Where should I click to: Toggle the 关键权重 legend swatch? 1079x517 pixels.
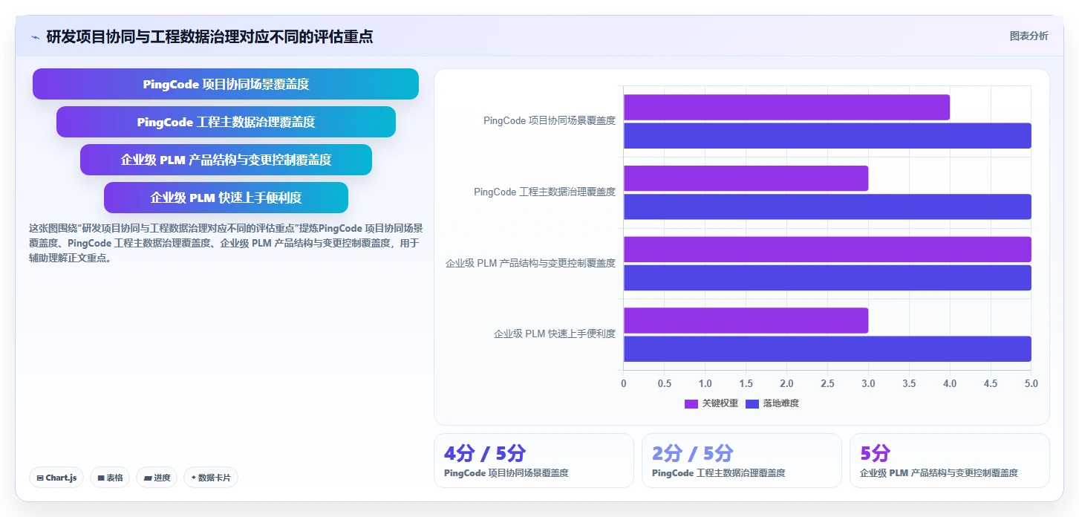tap(691, 403)
